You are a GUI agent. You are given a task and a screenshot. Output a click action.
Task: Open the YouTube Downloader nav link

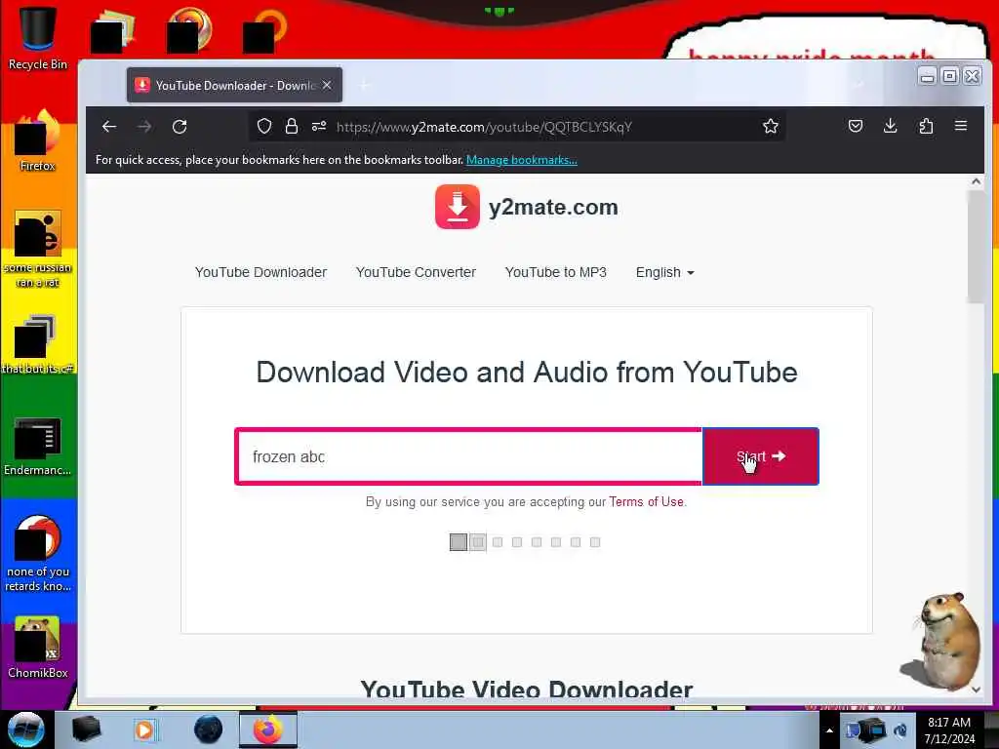click(x=260, y=273)
